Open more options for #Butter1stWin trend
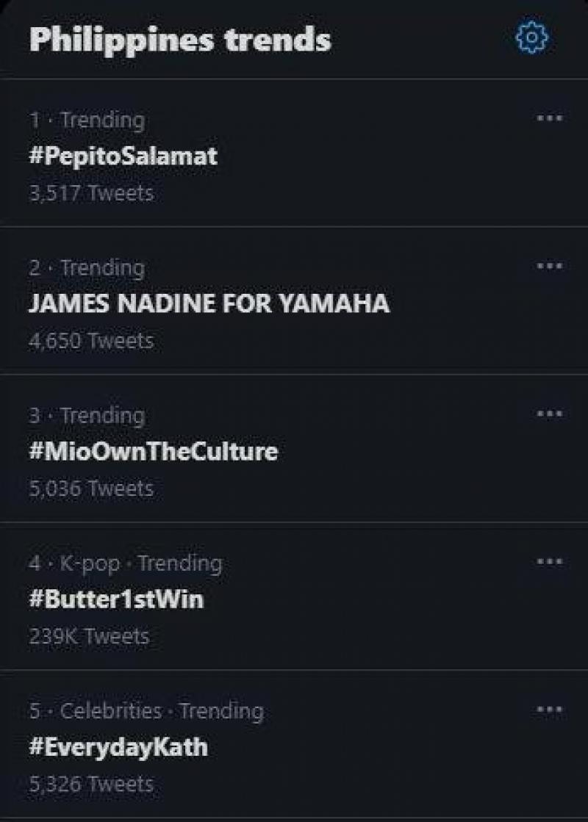Viewport: 588px width, 822px height. point(549,561)
